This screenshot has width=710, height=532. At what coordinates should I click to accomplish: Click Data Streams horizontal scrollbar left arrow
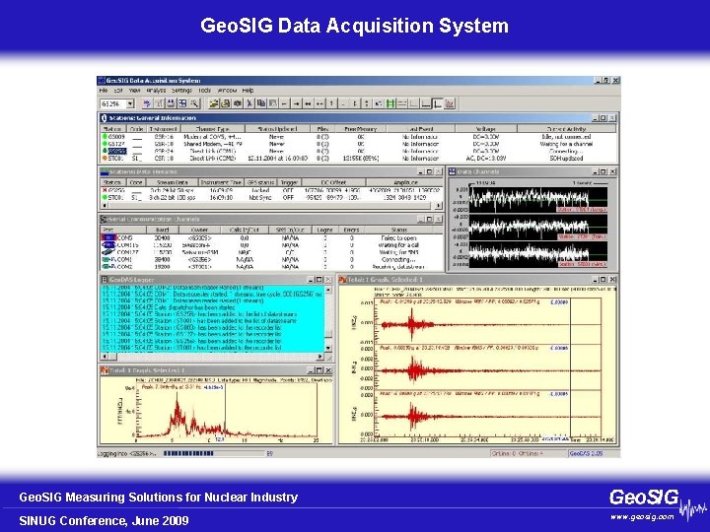point(105,205)
